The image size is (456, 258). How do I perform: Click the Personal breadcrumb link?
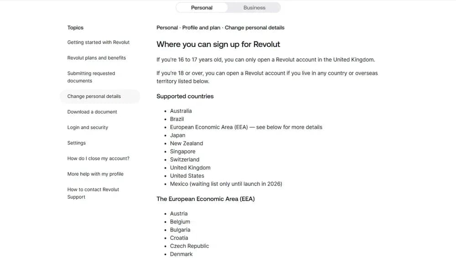tap(167, 28)
